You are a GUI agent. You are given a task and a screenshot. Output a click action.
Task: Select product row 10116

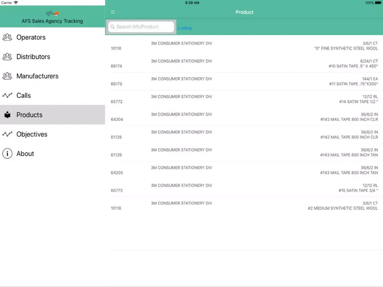pos(244,206)
